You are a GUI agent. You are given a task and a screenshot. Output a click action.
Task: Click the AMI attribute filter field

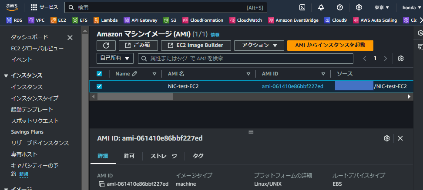245,58
